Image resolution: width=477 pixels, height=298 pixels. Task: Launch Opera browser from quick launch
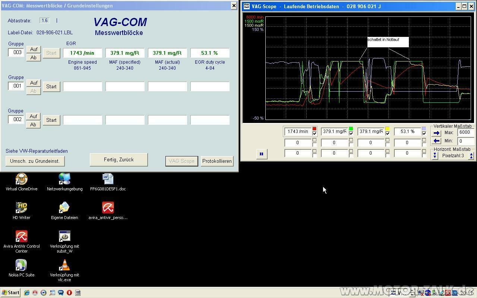click(x=69, y=293)
